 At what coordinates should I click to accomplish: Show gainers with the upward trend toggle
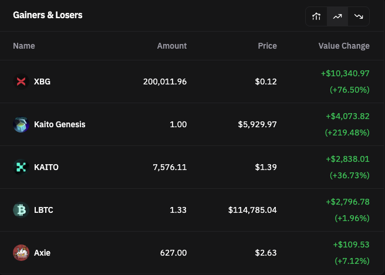click(x=337, y=16)
